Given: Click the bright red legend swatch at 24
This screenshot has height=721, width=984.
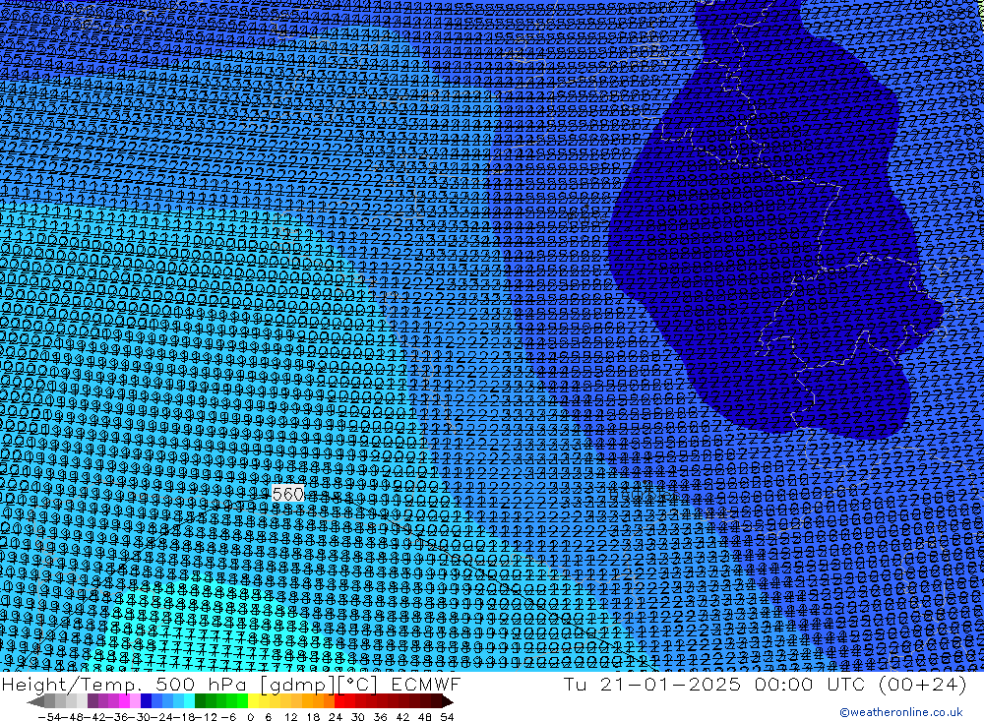Looking at the screenshot, I should click(339, 700).
